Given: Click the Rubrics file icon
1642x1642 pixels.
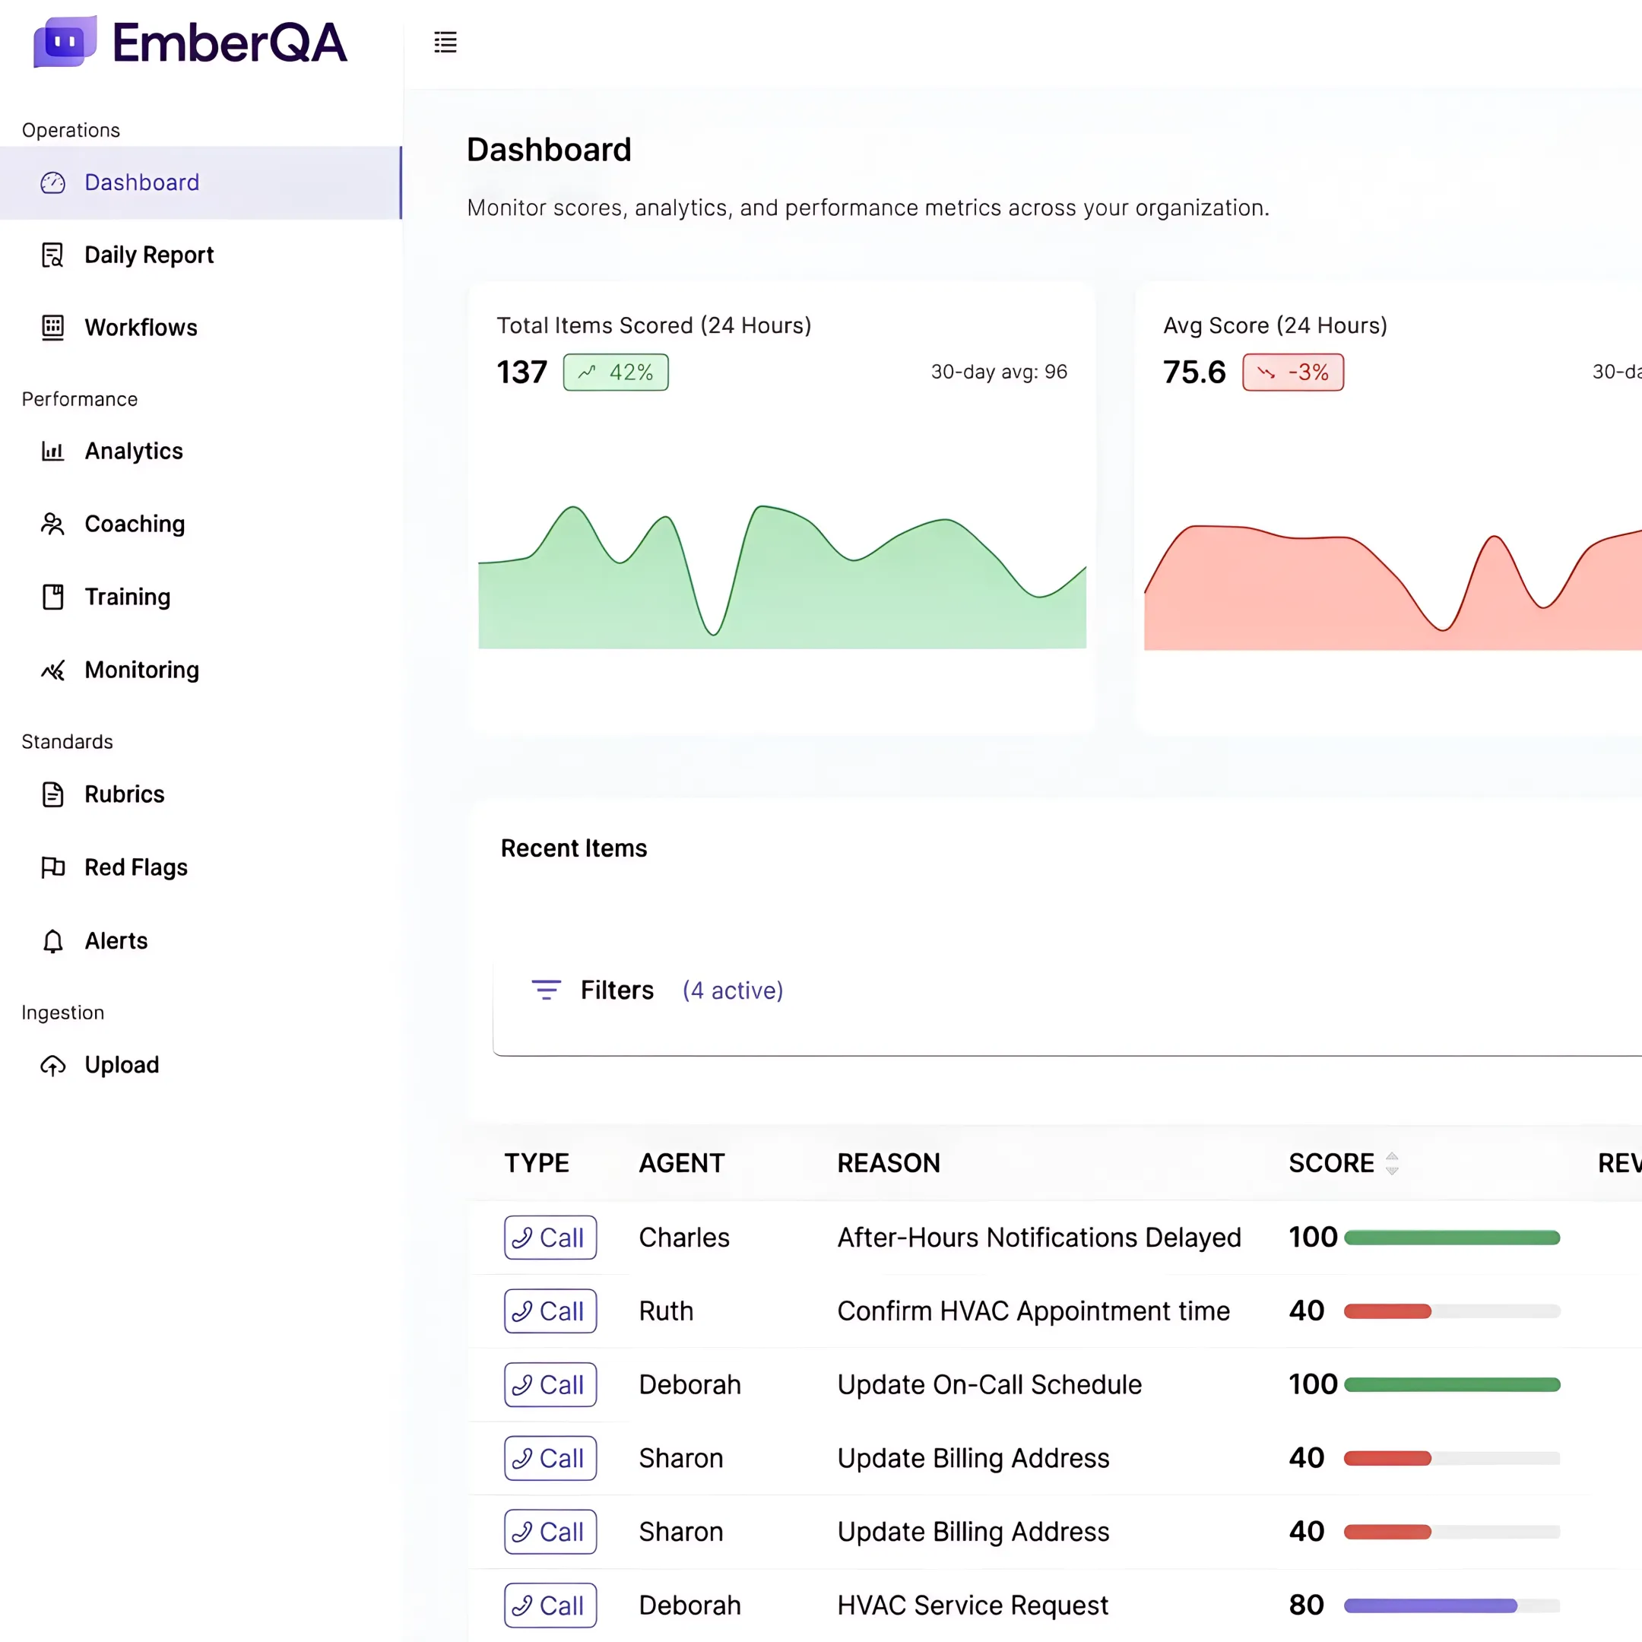Looking at the screenshot, I should (x=52, y=794).
